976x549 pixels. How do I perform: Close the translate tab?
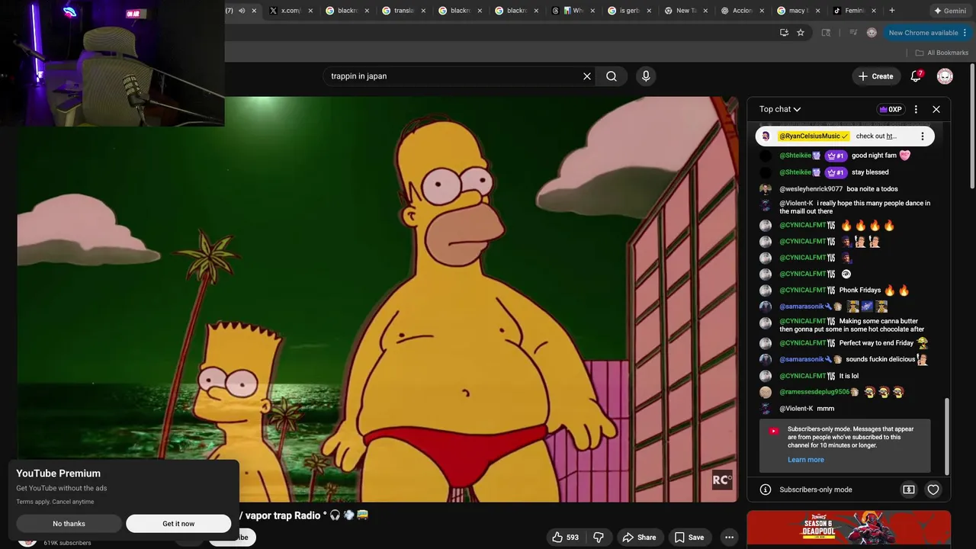[x=423, y=11]
